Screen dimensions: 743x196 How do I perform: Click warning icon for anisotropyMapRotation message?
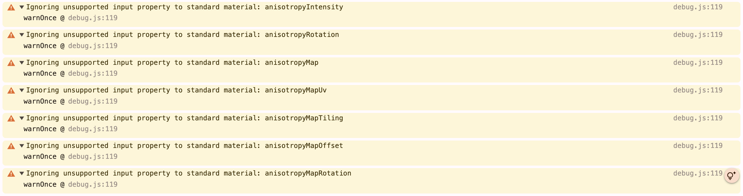(11, 174)
